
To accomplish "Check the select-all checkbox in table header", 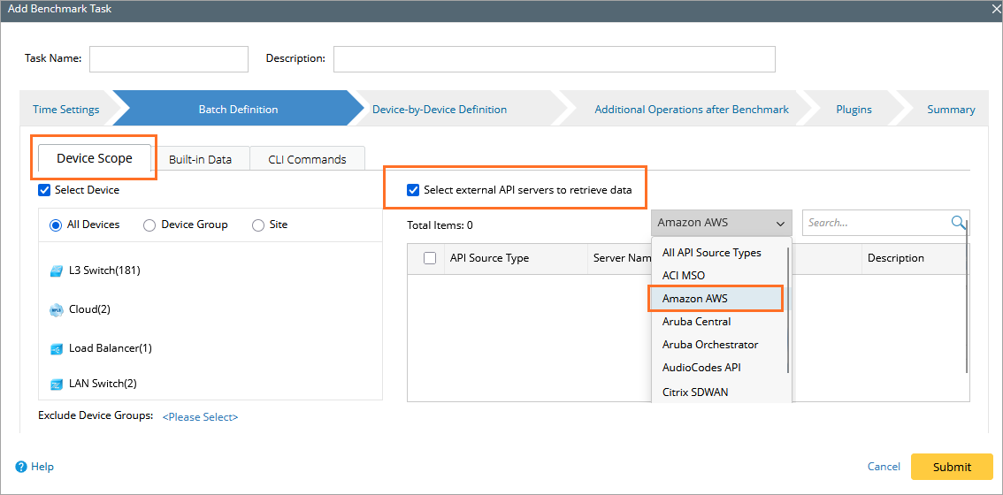I will pos(430,258).
